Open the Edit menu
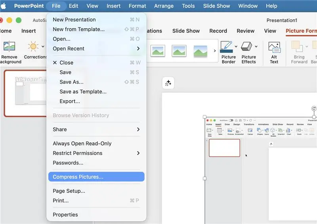This screenshot has height=224, width=317. (73, 6)
